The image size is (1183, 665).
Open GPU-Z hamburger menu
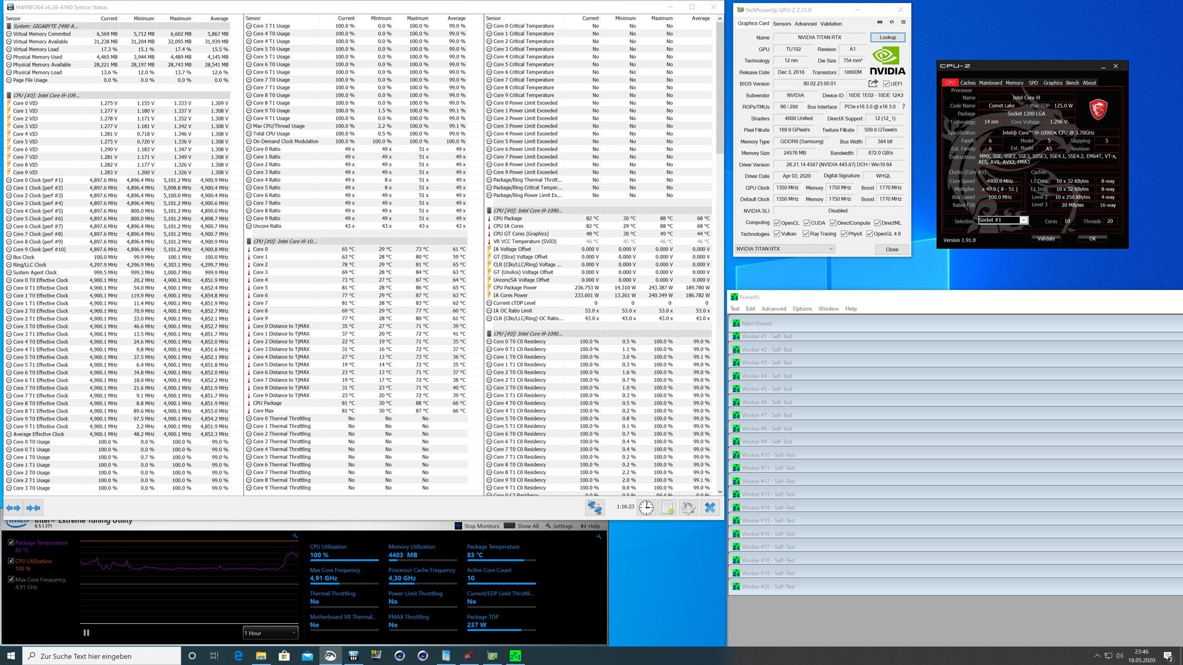click(x=903, y=22)
